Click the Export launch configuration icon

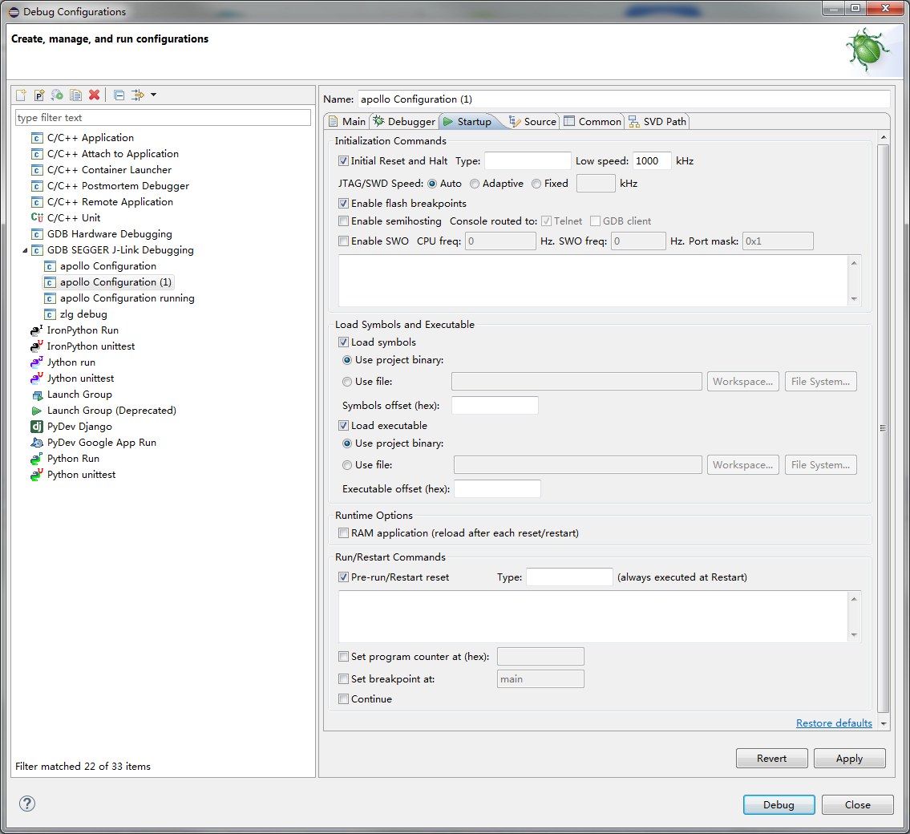click(58, 95)
